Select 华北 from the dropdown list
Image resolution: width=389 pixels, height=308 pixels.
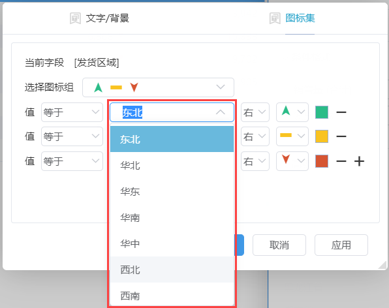[x=172, y=165]
